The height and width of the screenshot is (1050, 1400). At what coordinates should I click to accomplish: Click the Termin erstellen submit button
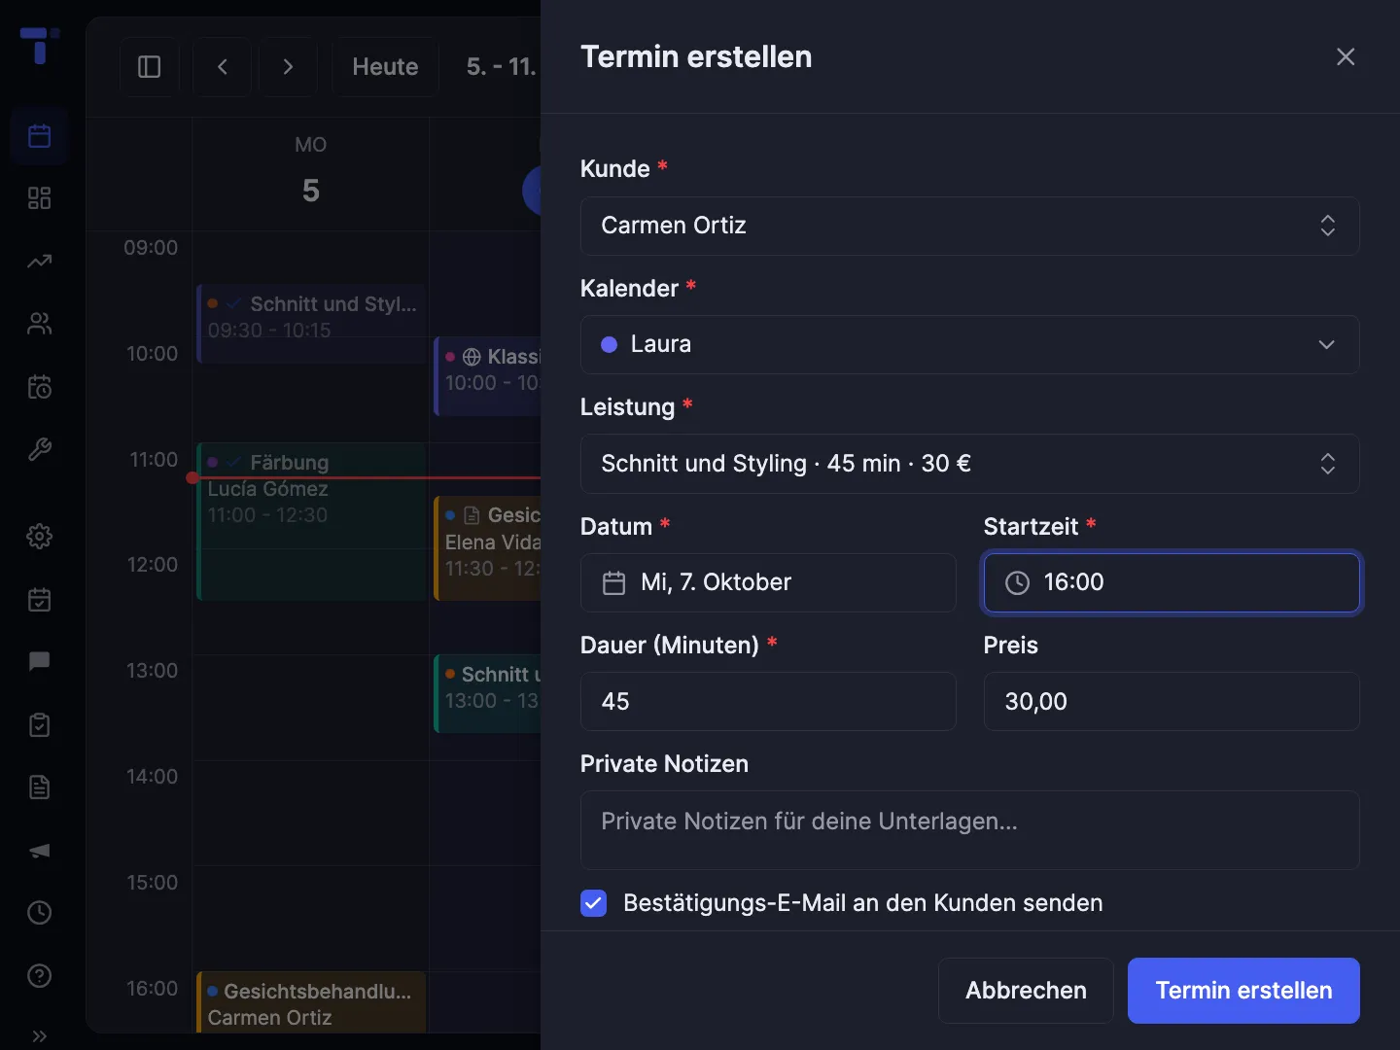1243,991
